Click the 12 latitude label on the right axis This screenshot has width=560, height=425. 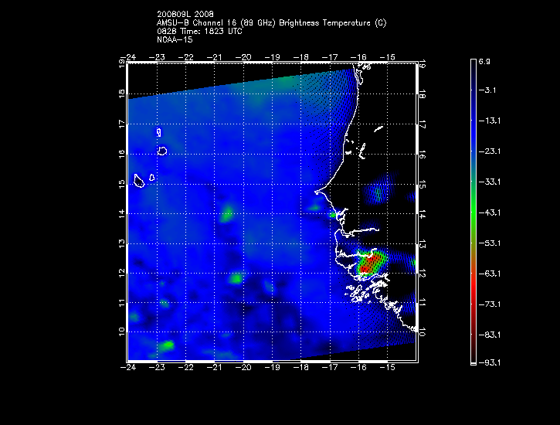coord(422,274)
